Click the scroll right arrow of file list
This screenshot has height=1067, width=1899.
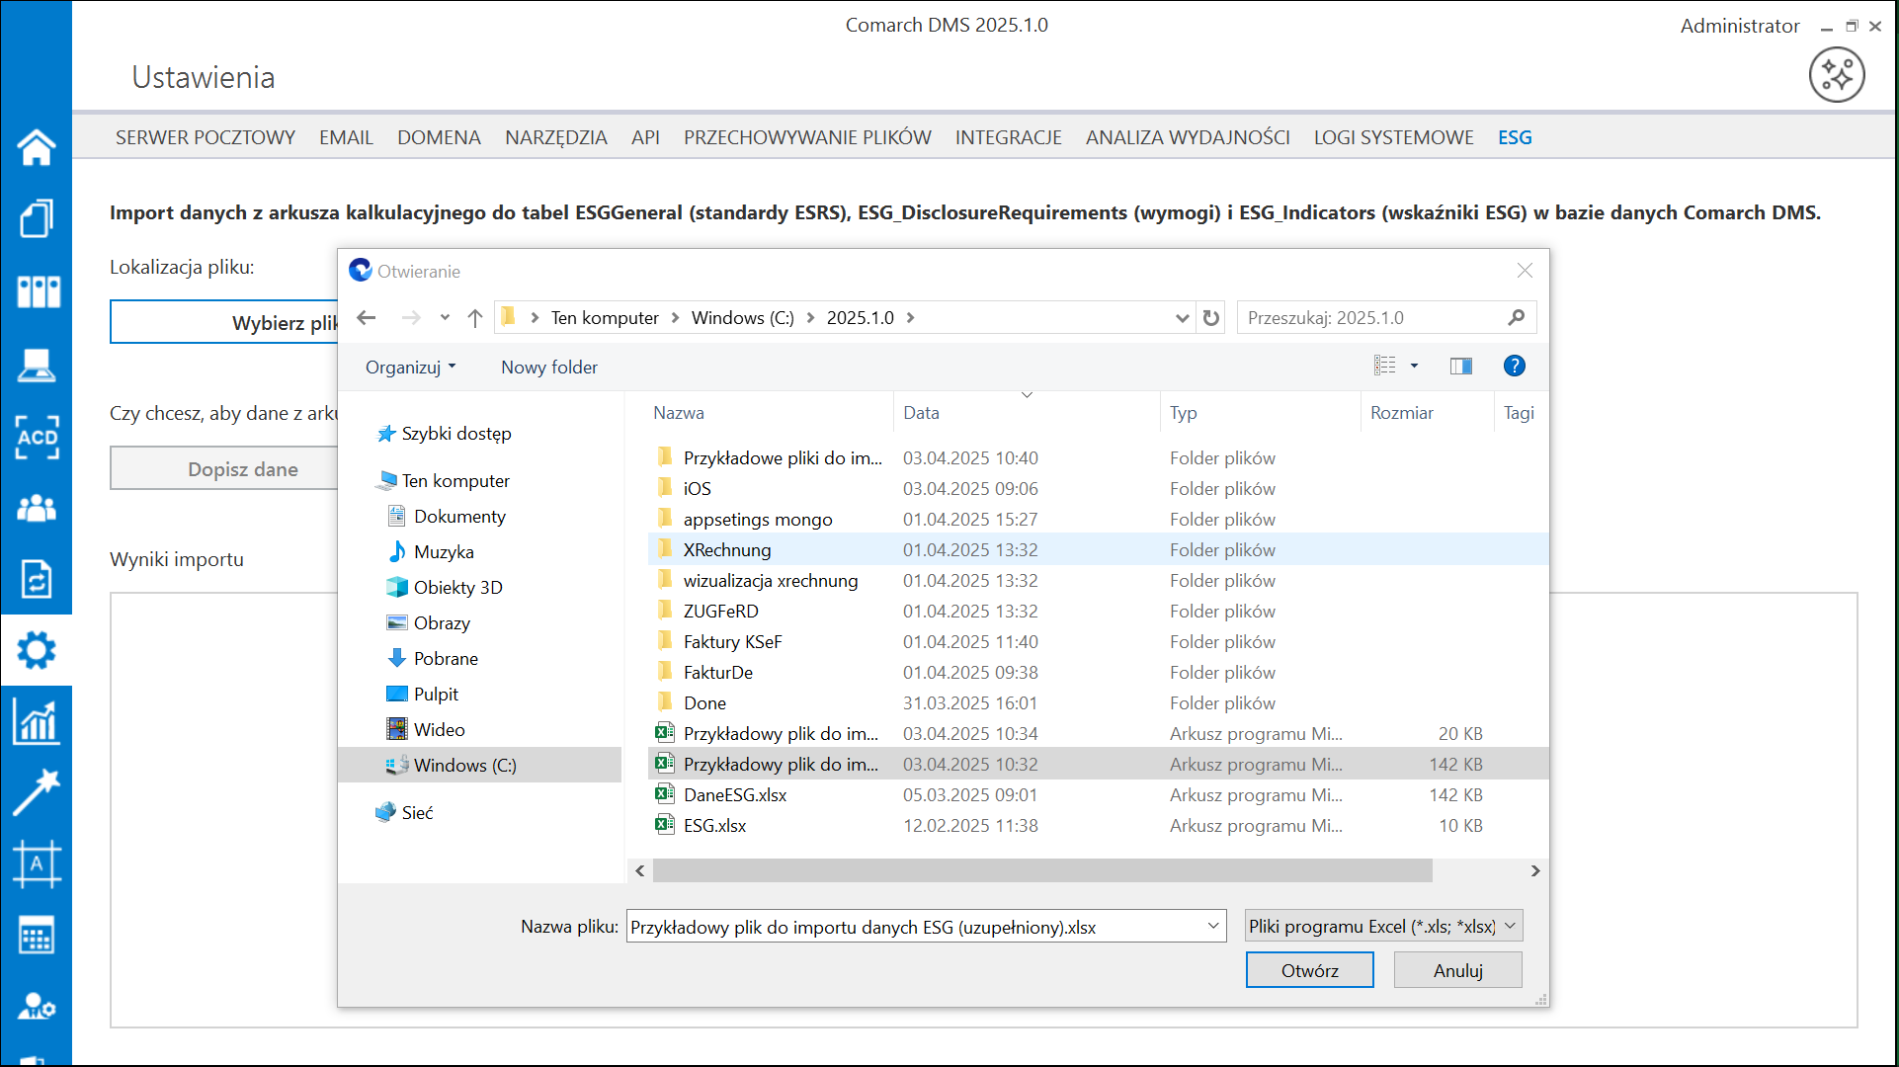1534,870
